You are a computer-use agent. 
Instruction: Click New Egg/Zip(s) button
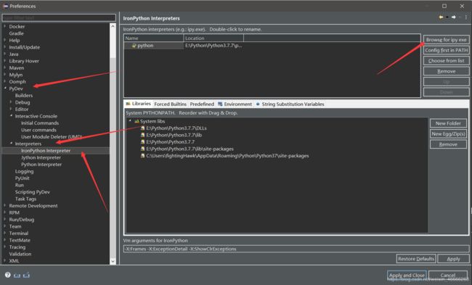pos(448,133)
